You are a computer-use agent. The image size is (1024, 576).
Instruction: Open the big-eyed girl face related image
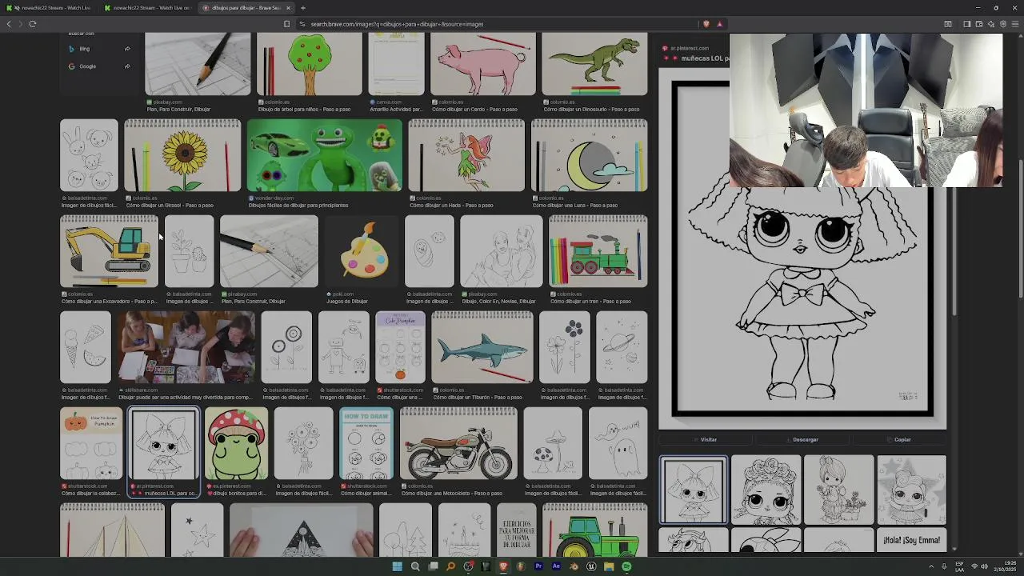[x=766, y=490]
